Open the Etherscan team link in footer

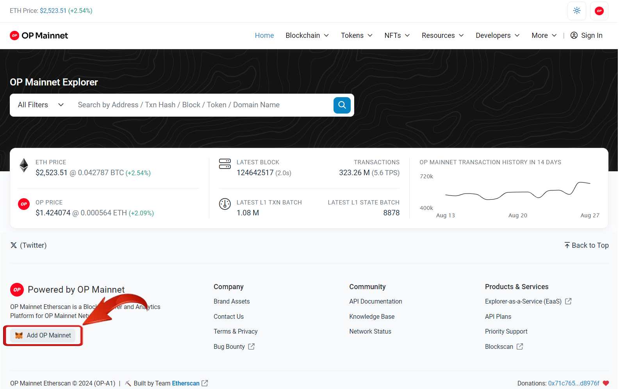tap(186, 384)
